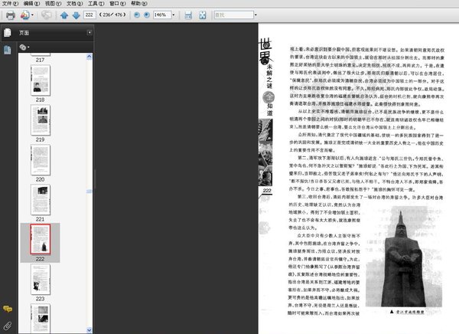459x334 pixels.
Task: Click thumbnail scrollbar down arrow
Action: (x=90, y=330)
